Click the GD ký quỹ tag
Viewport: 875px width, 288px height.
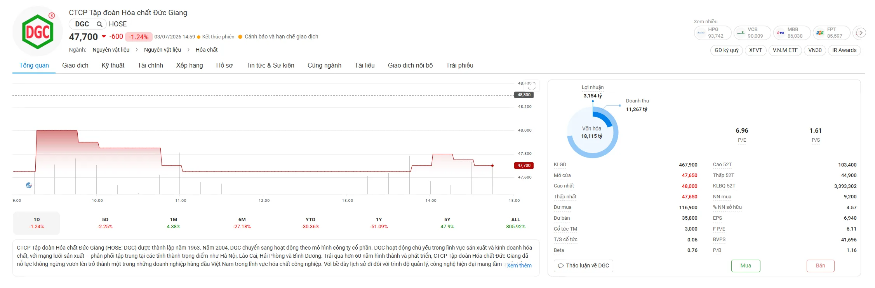coord(727,50)
